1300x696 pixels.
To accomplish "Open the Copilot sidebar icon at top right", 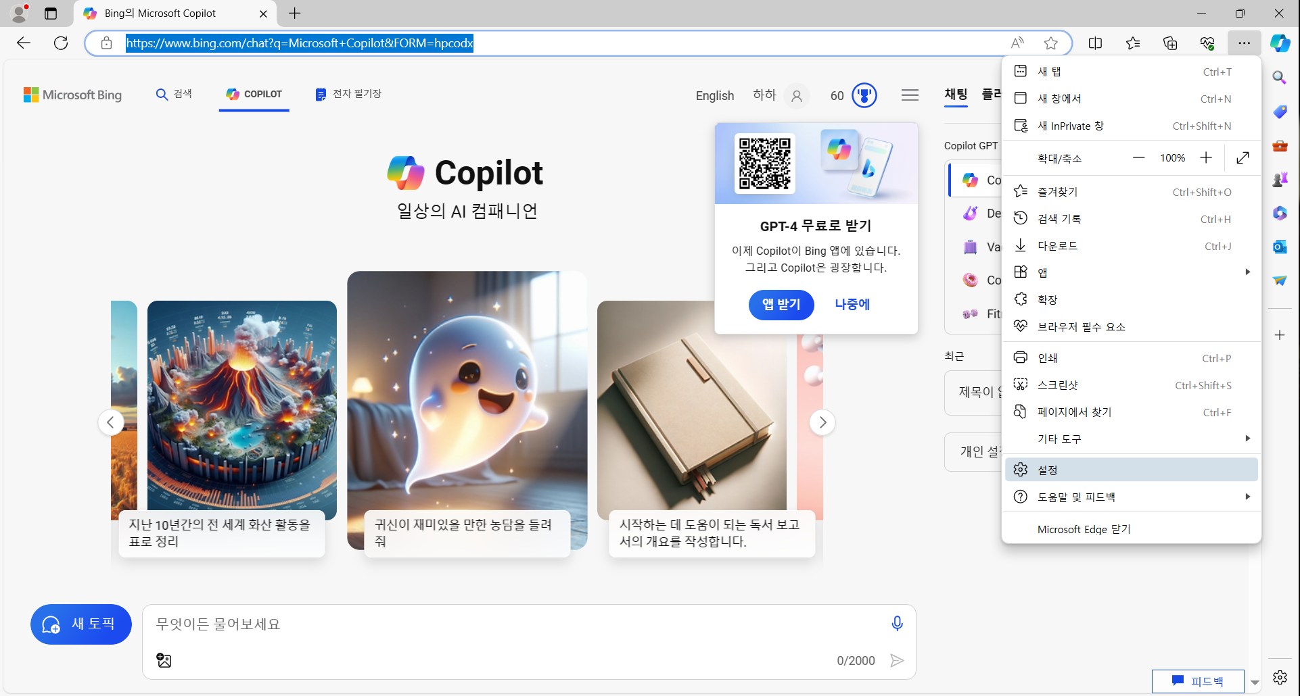I will click(1280, 43).
